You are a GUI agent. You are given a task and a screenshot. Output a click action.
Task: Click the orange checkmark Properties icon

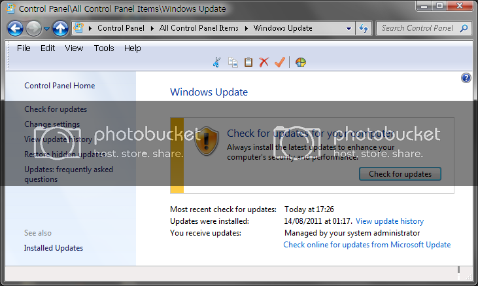click(280, 62)
